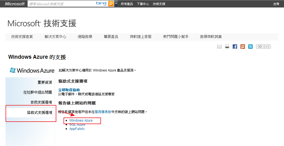This screenshot has width=284, height=146.
Task: Click the Microsoft logo in top bar
Action: [x=15, y=4]
